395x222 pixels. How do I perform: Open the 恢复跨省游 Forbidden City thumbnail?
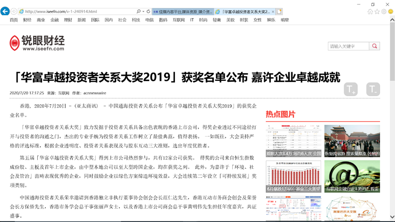(x=352, y=141)
